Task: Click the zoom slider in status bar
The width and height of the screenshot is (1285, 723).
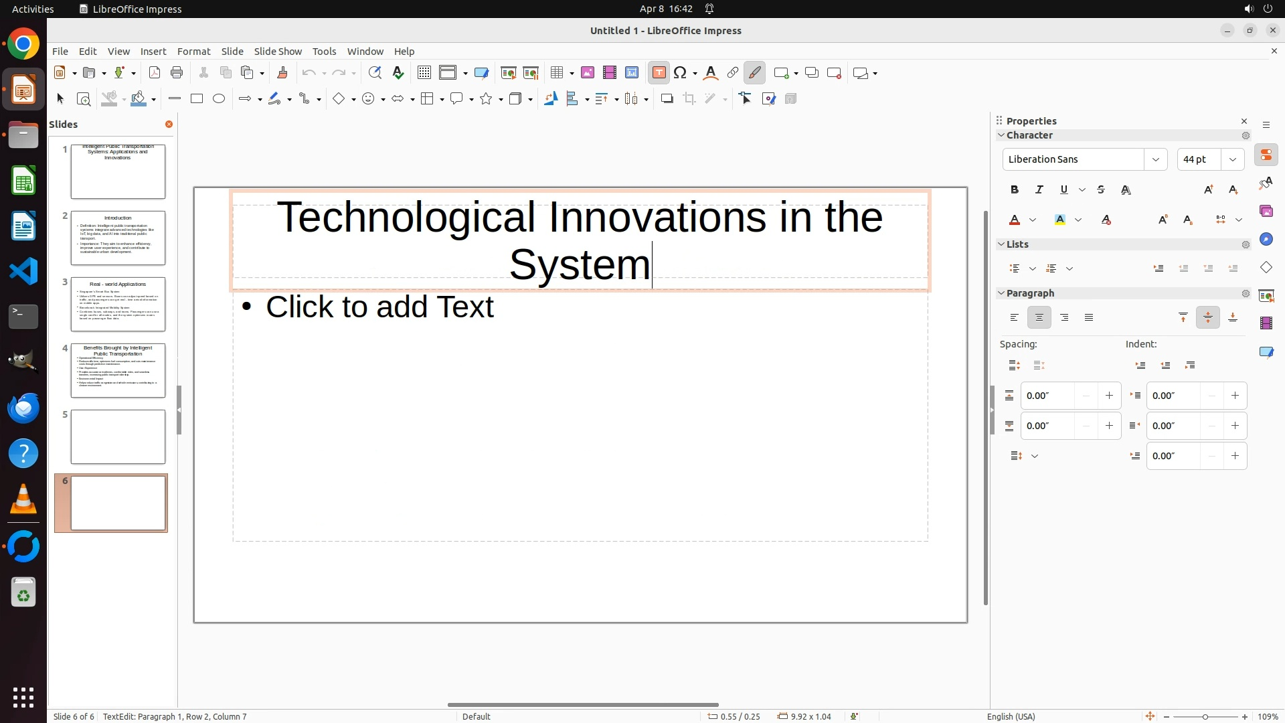Action: (x=1205, y=717)
